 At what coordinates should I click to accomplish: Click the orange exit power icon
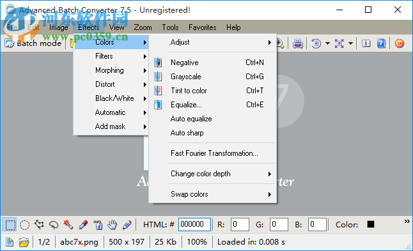click(400, 43)
